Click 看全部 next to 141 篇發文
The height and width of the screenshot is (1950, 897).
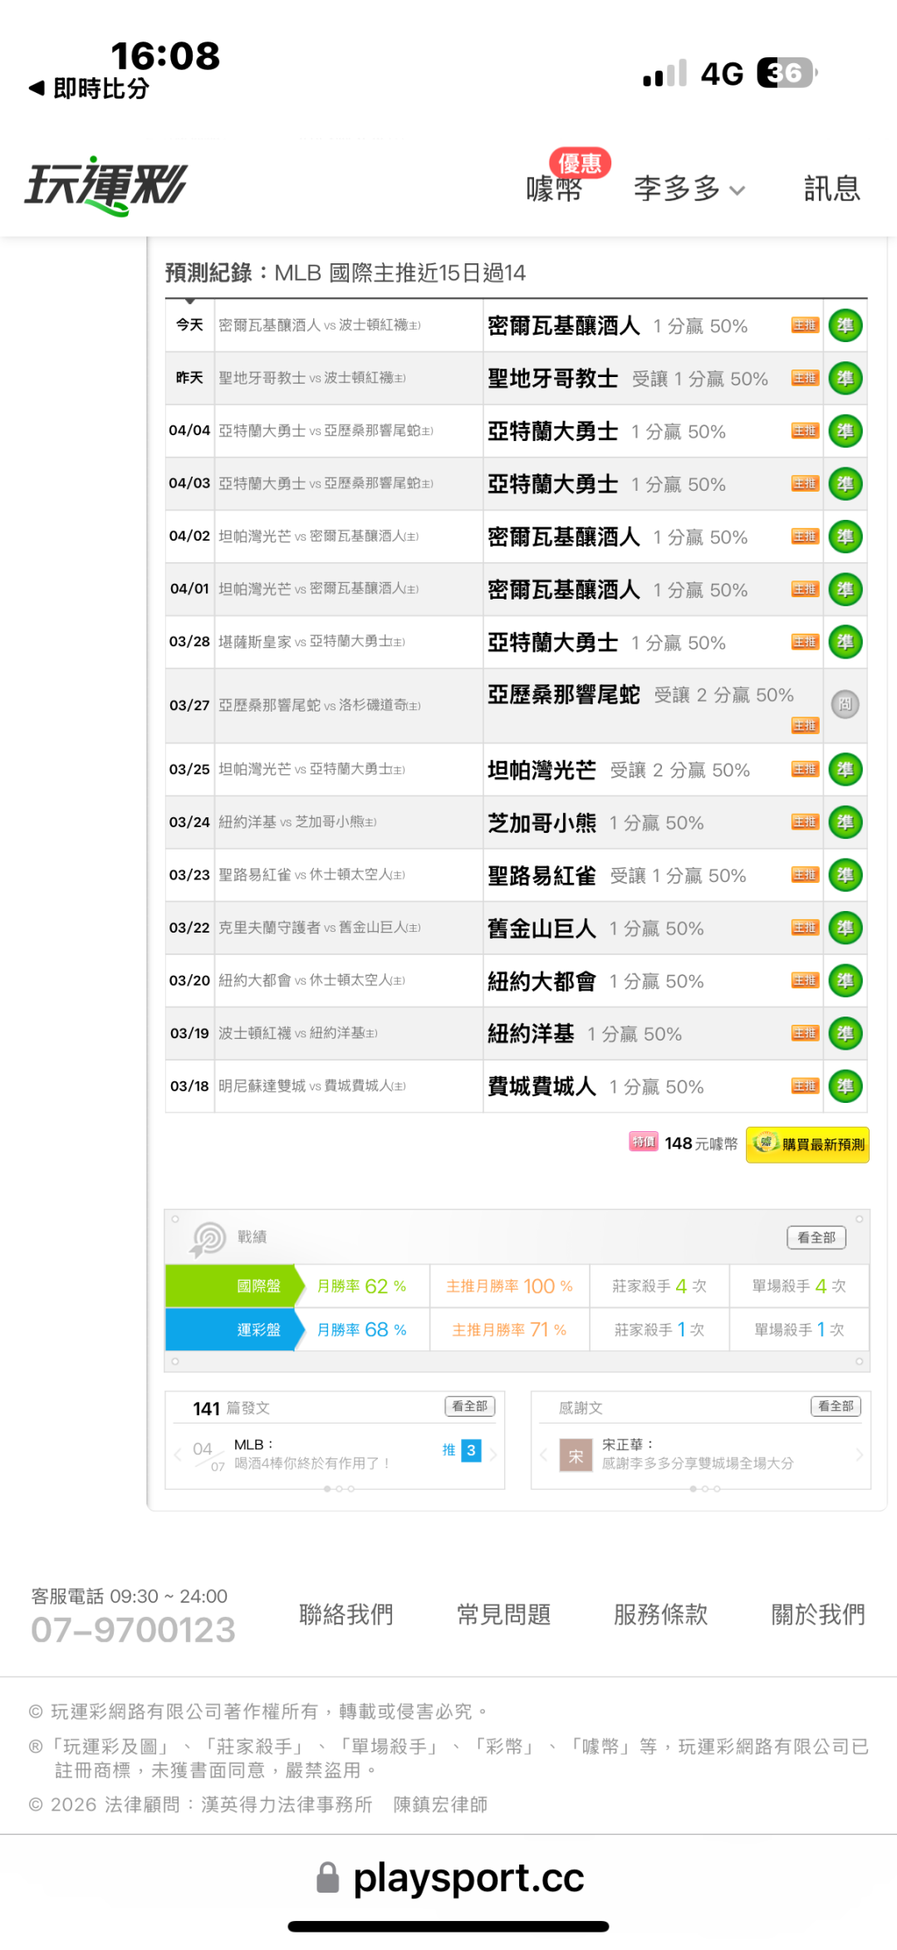pos(470,1406)
